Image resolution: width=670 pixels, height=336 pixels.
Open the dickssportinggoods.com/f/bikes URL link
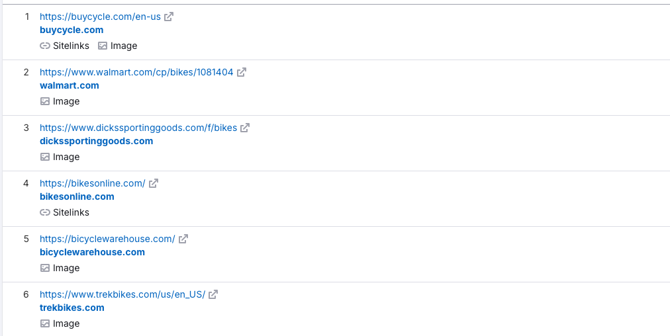[x=138, y=128]
